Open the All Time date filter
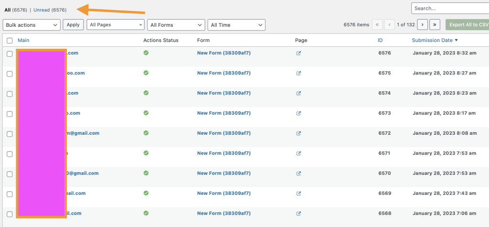This screenshot has height=227, width=489. (x=236, y=25)
